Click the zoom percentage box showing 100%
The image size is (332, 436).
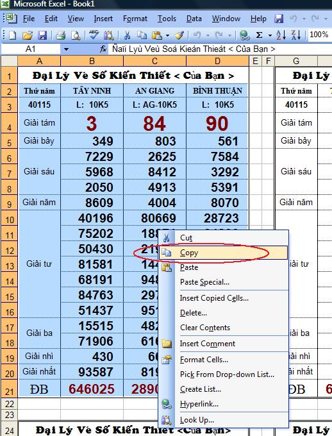click(319, 35)
